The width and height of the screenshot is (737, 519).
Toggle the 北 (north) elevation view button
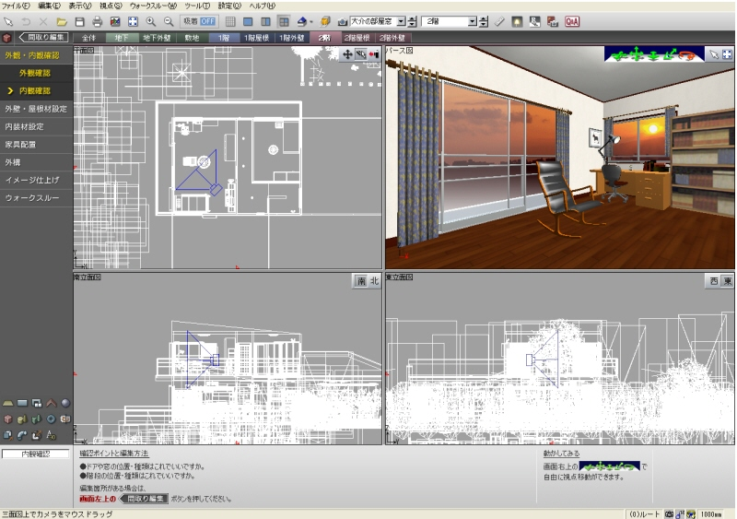tap(373, 282)
